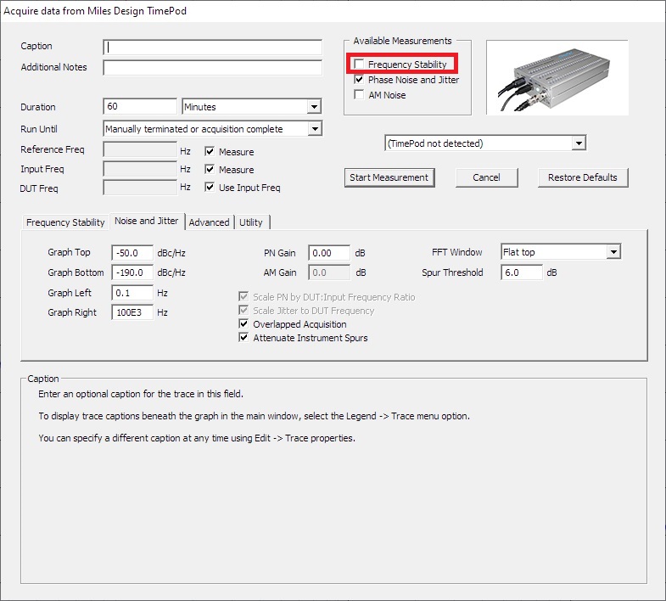Open the TimePod not detected device dropdown

coord(485,143)
